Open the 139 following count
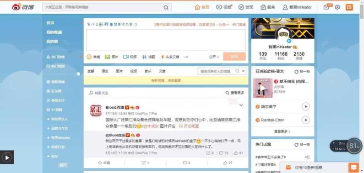Viewport: 364px width, 173px height. [263, 56]
